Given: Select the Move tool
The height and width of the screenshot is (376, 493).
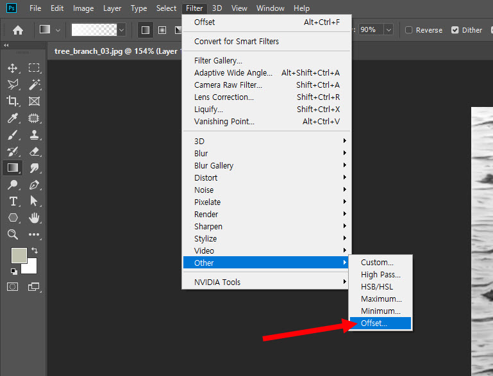Looking at the screenshot, I should click(x=13, y=68).
